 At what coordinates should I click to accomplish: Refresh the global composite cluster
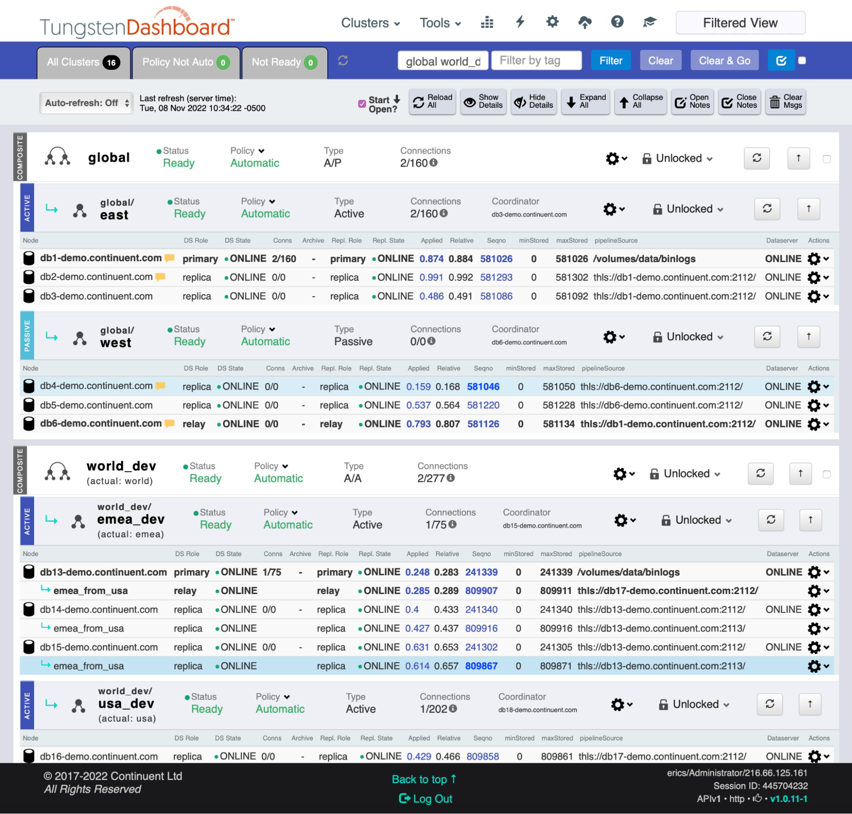pos(757,159)
